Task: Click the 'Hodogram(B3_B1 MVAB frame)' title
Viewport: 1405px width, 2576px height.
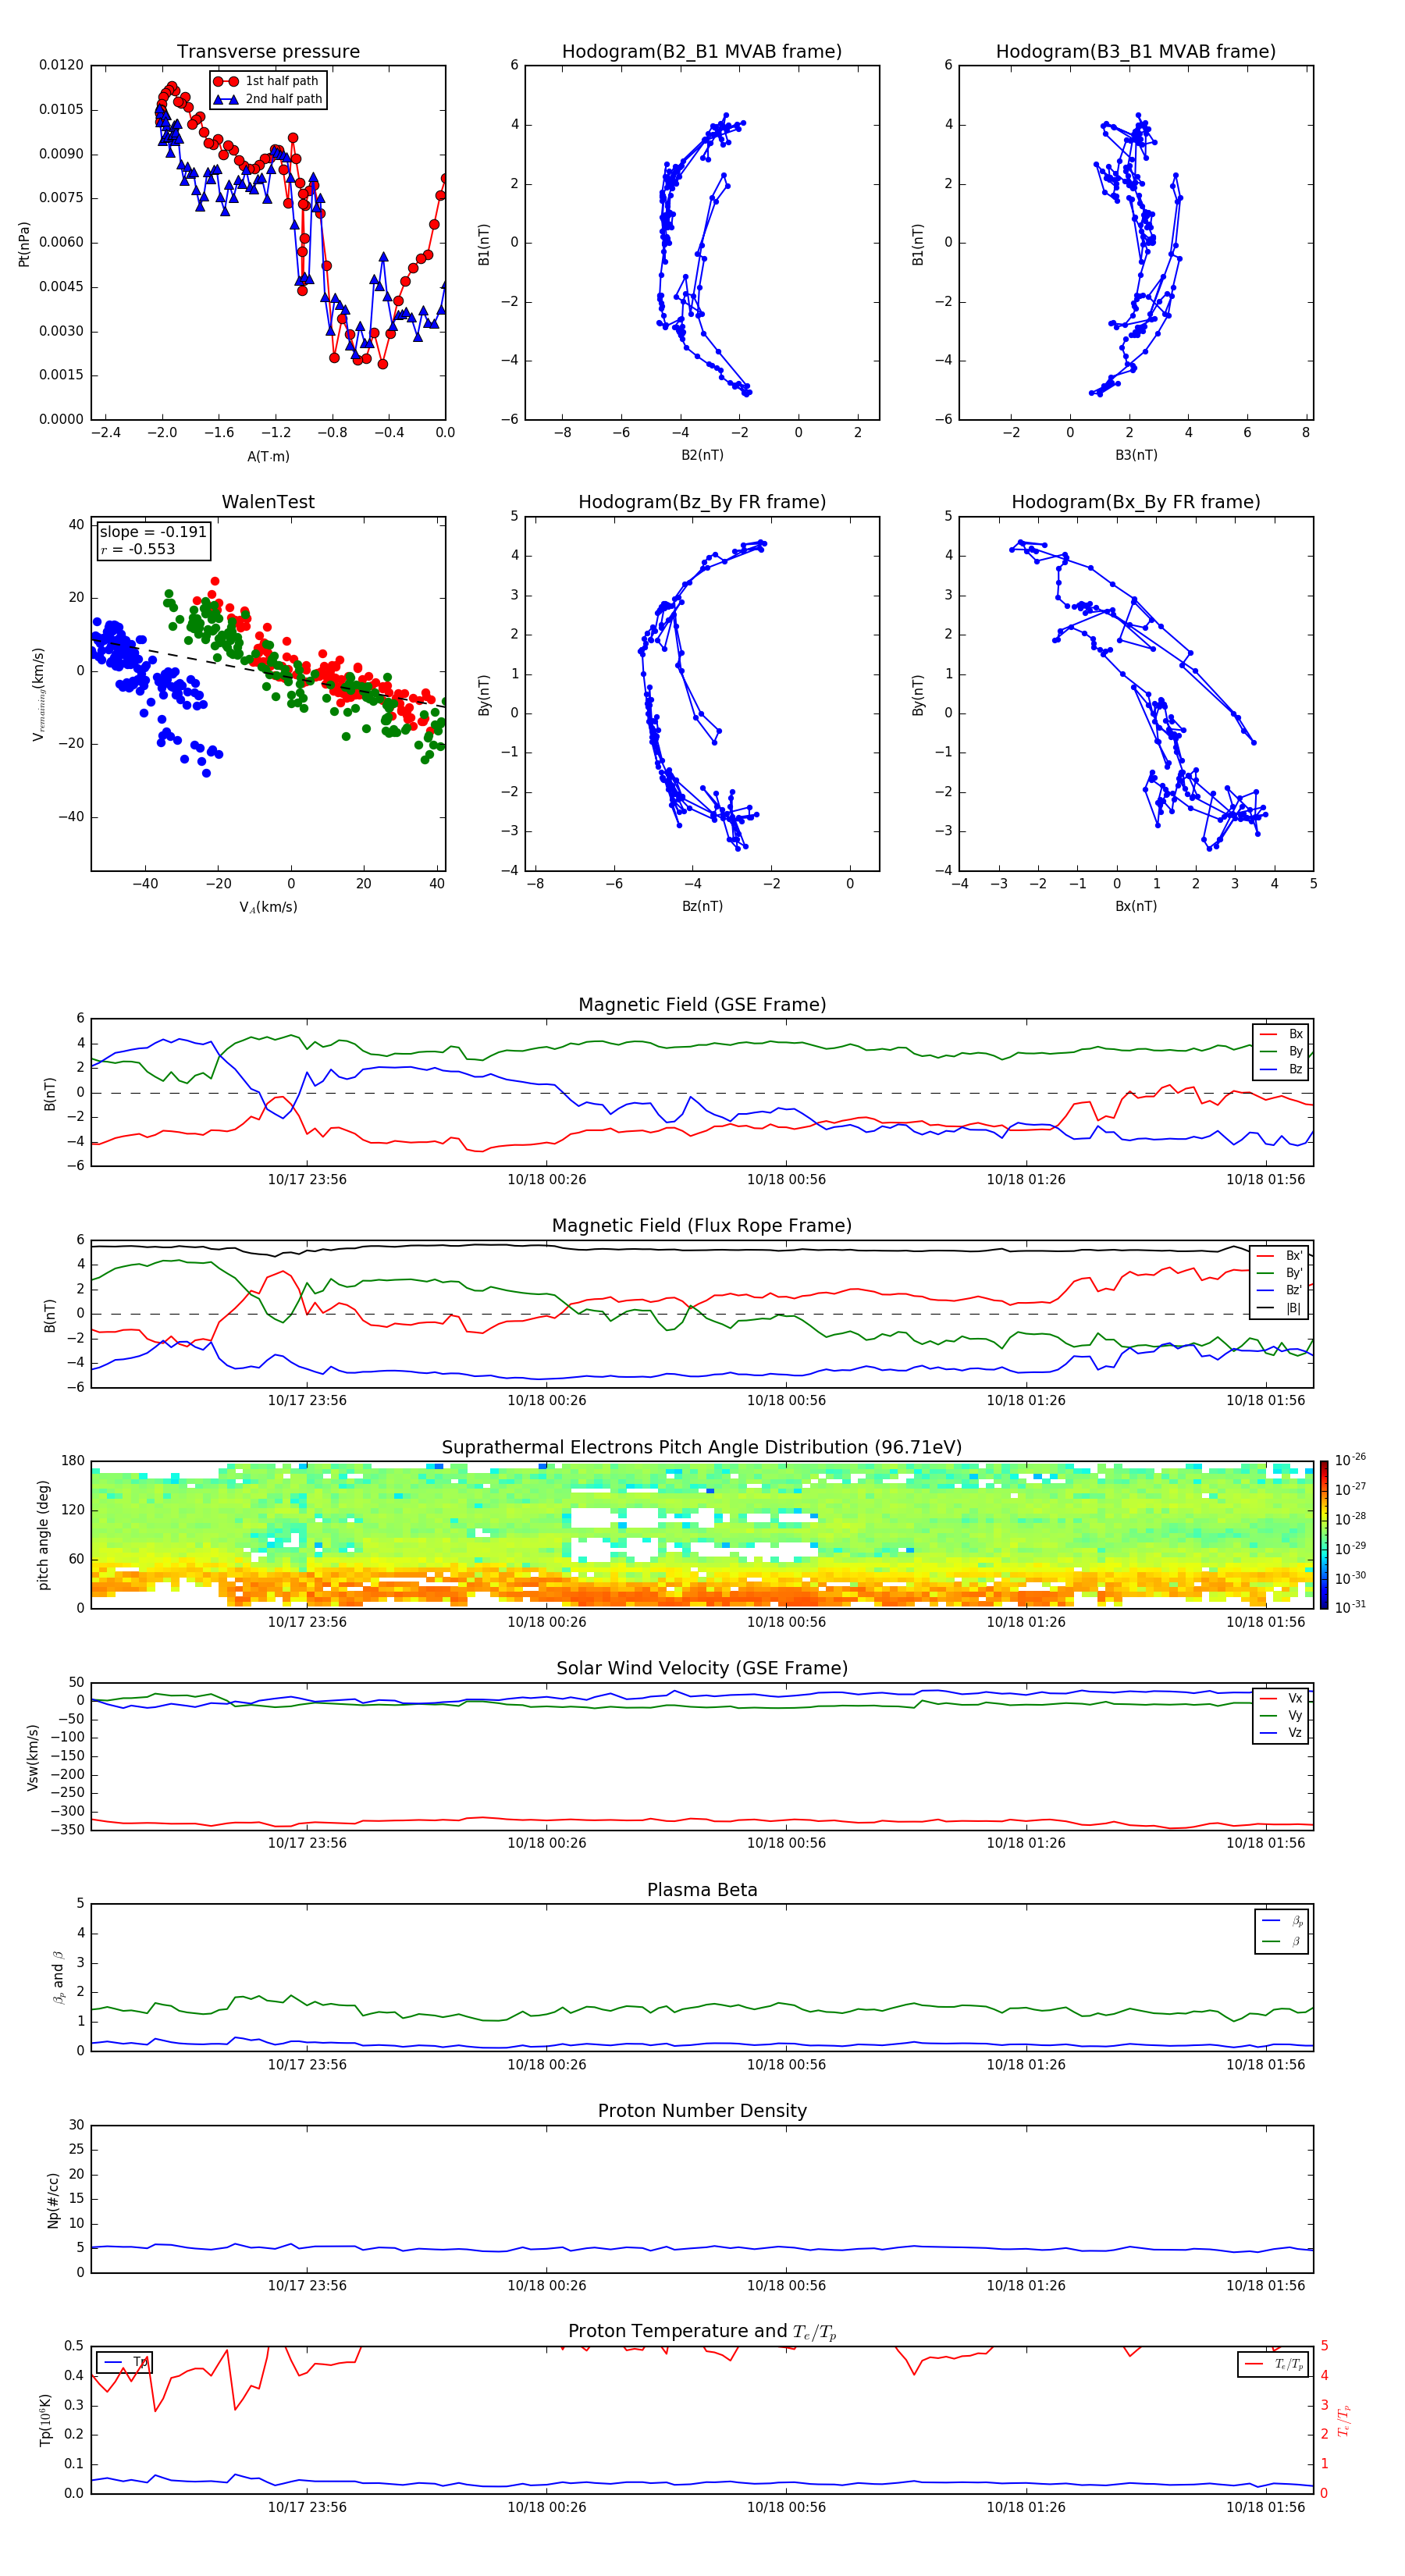Action: [1136, 52]
